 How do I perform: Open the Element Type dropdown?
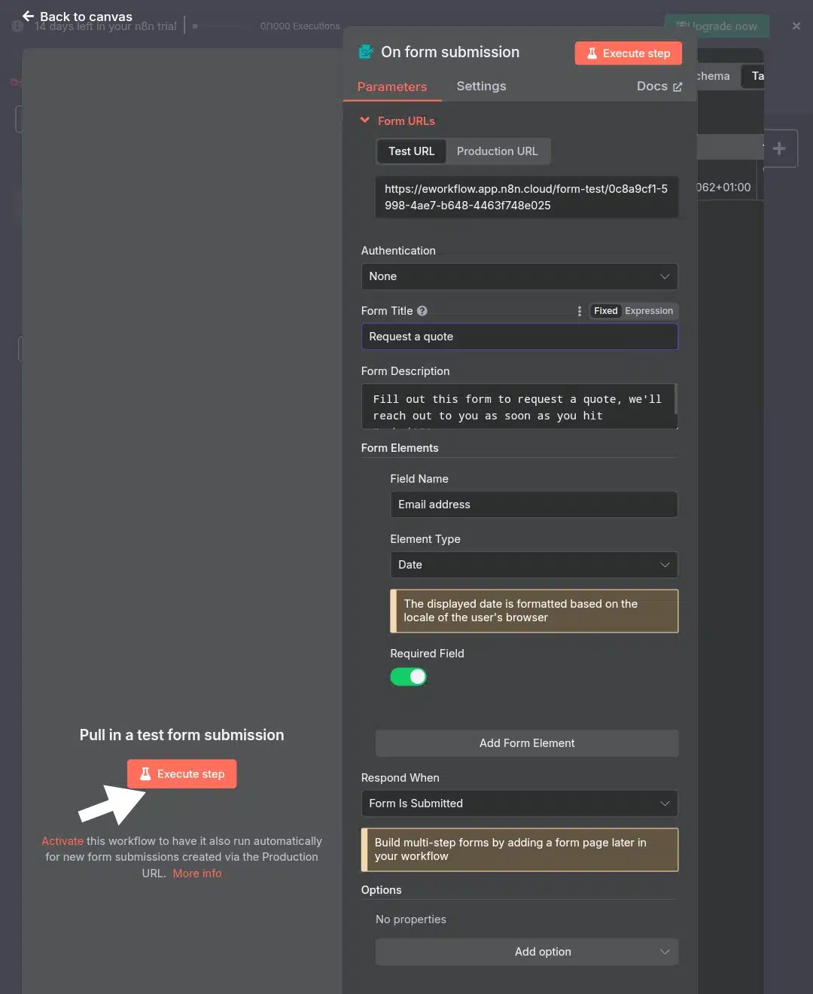click(534, 565)
